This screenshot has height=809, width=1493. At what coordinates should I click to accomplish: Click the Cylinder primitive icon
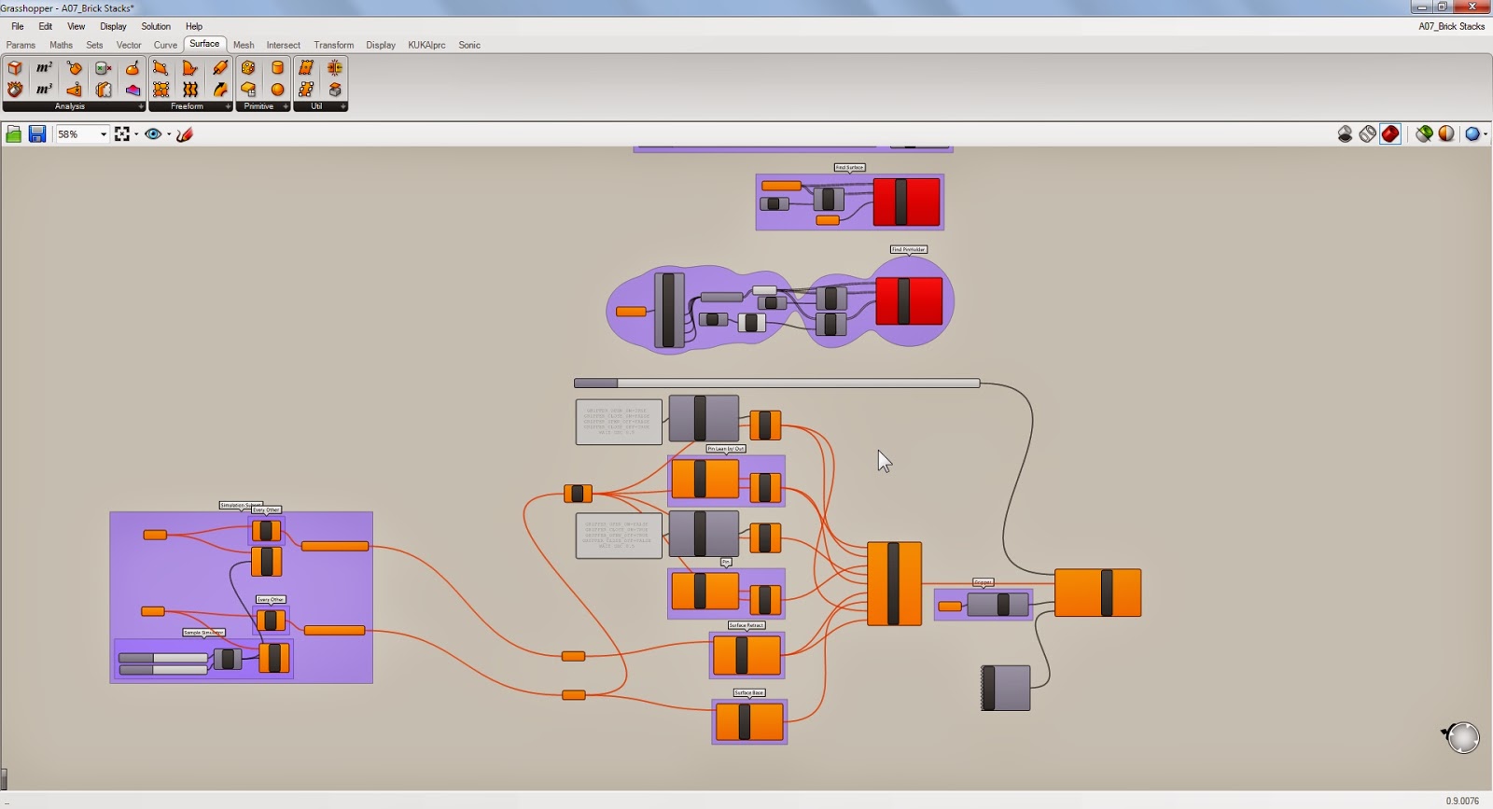(277, 68)
